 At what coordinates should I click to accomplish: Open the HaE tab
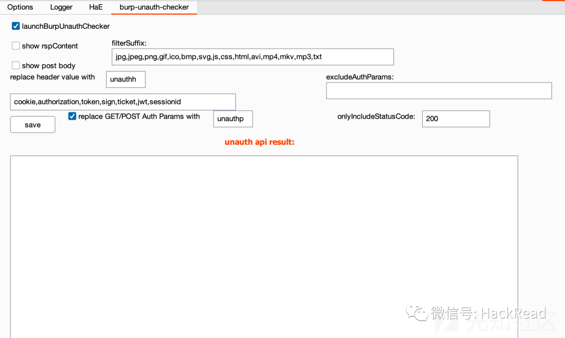pyautogui.click(x=96, y=7)
